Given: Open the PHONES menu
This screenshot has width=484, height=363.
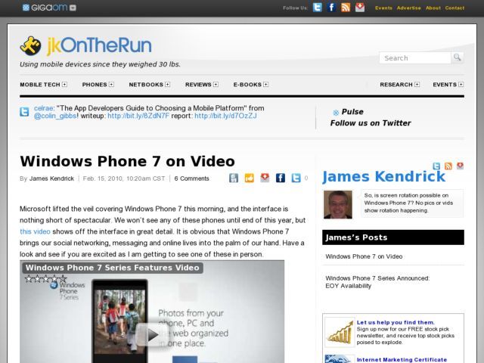Looking at the screenshot, I should coord(95,85).
